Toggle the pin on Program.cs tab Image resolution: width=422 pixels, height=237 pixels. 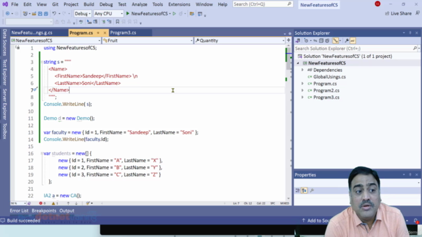pos(98,33)
